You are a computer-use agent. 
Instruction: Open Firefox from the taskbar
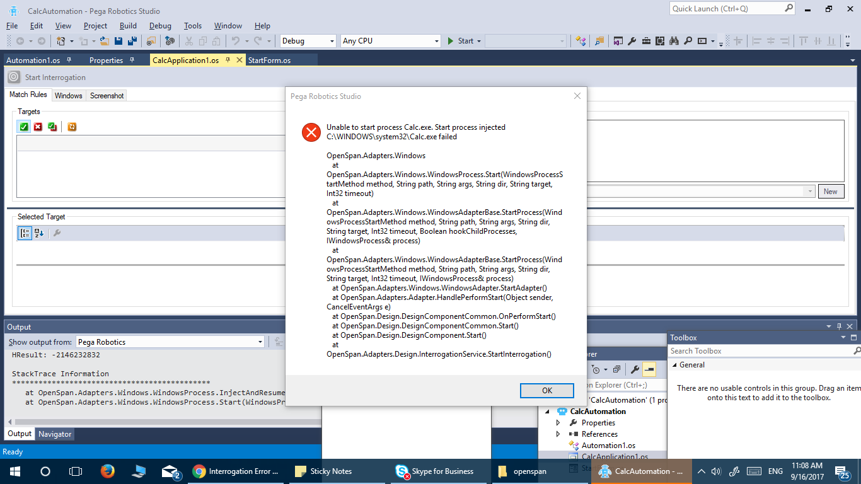click(108, 471)
